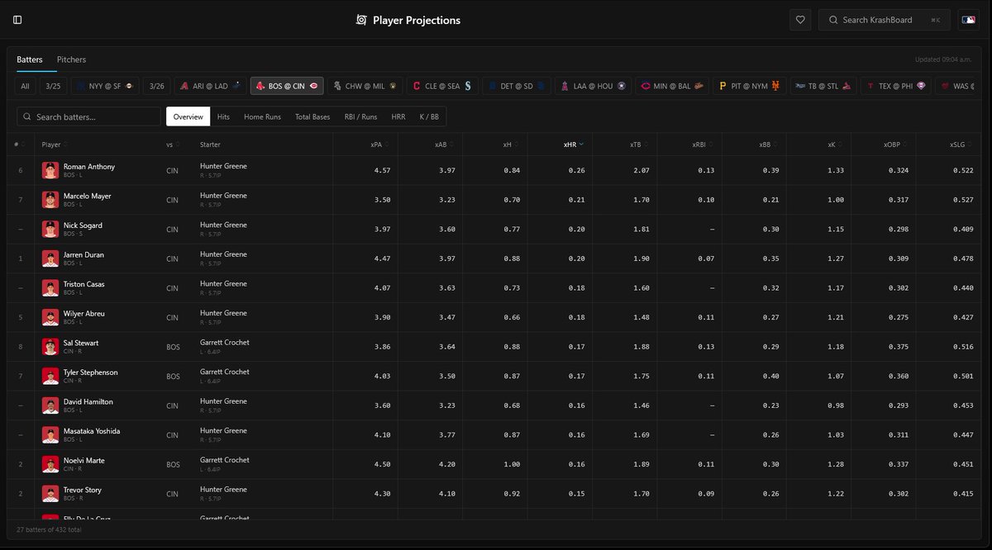Select the RBI / Runs stat view

361,116
